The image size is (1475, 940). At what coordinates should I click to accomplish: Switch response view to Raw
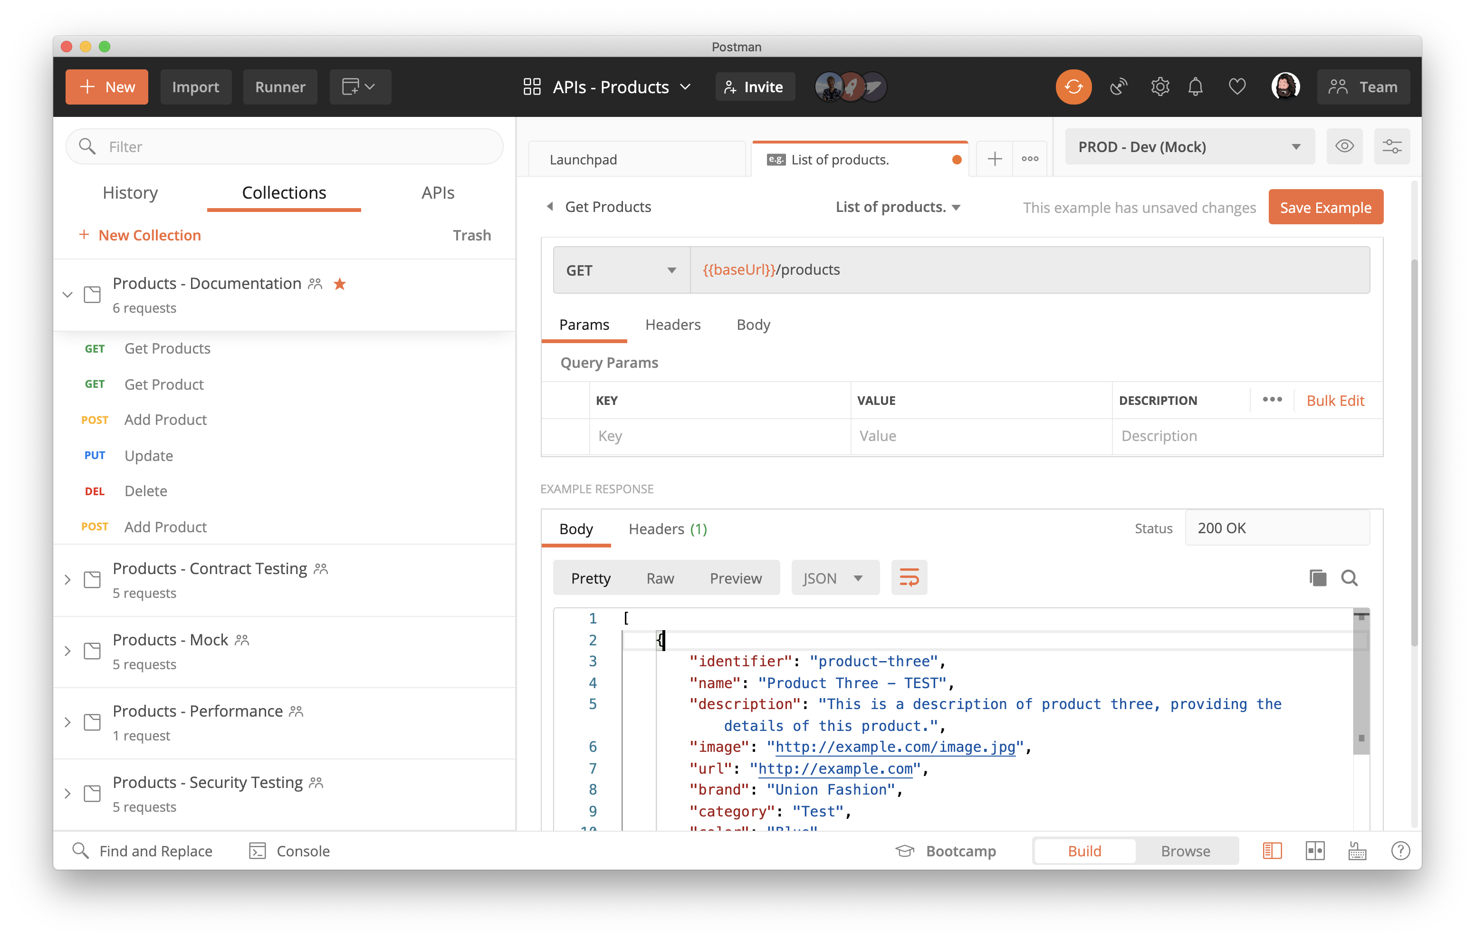(x=660, y=578)
